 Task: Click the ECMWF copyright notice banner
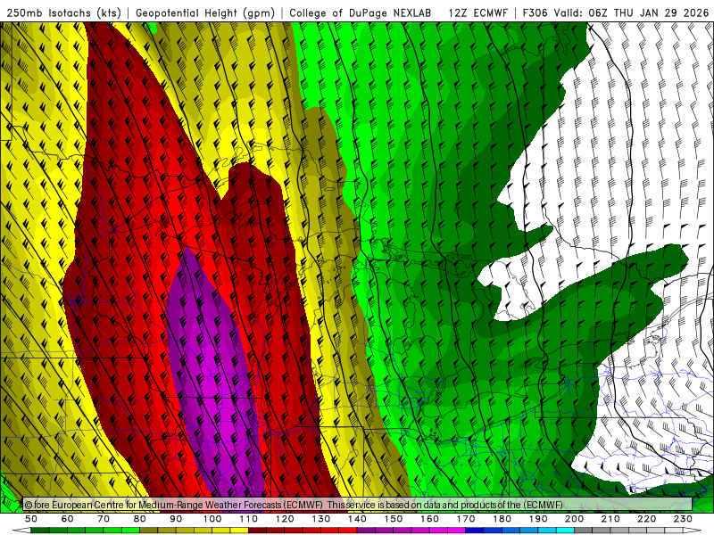coord(358,505)
